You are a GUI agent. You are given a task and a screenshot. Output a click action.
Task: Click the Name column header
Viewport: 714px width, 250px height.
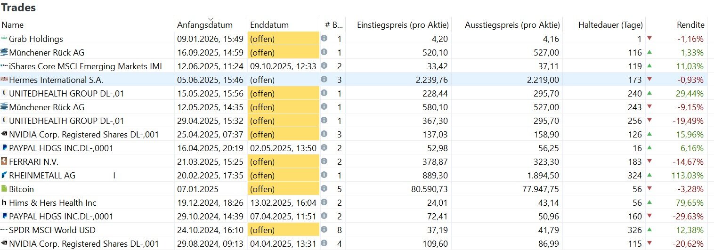tap(12, 25)
